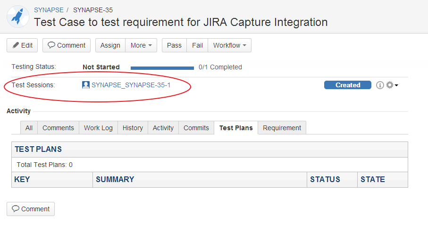
Task: Expand the Workflow dropdown
Action: click(x=229, y=45)
